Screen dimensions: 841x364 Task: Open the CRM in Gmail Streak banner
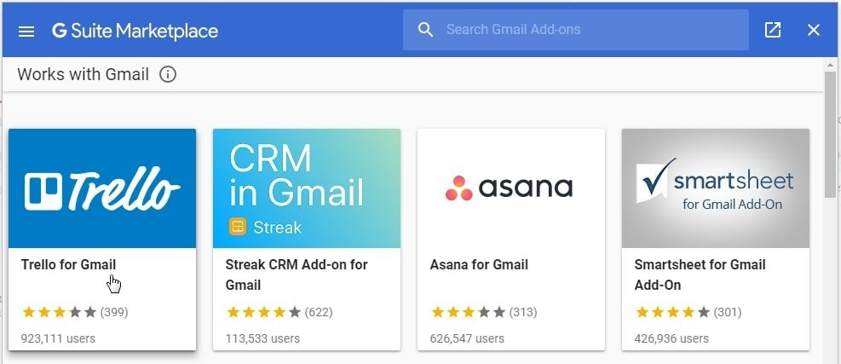307,188
